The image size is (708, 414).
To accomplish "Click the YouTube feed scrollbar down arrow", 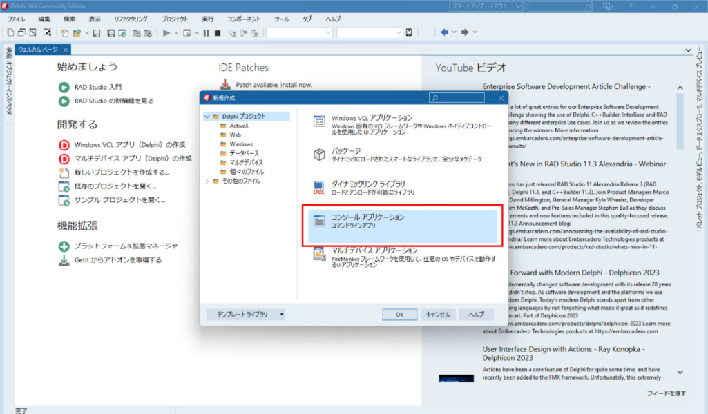I will (x=680, y=372).
